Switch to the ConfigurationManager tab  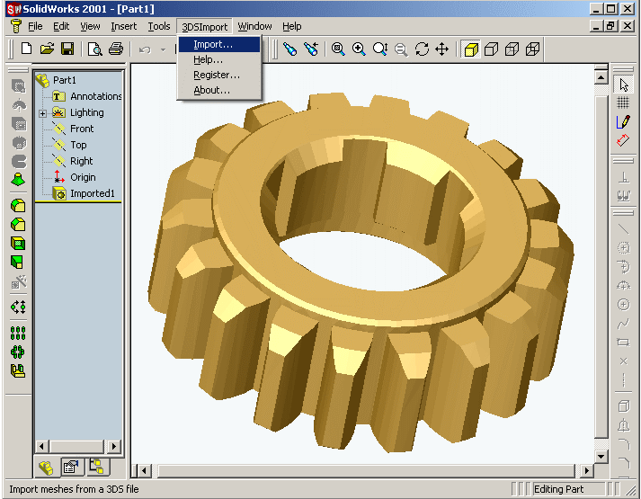pyautogui.click(x=97, y=467)
